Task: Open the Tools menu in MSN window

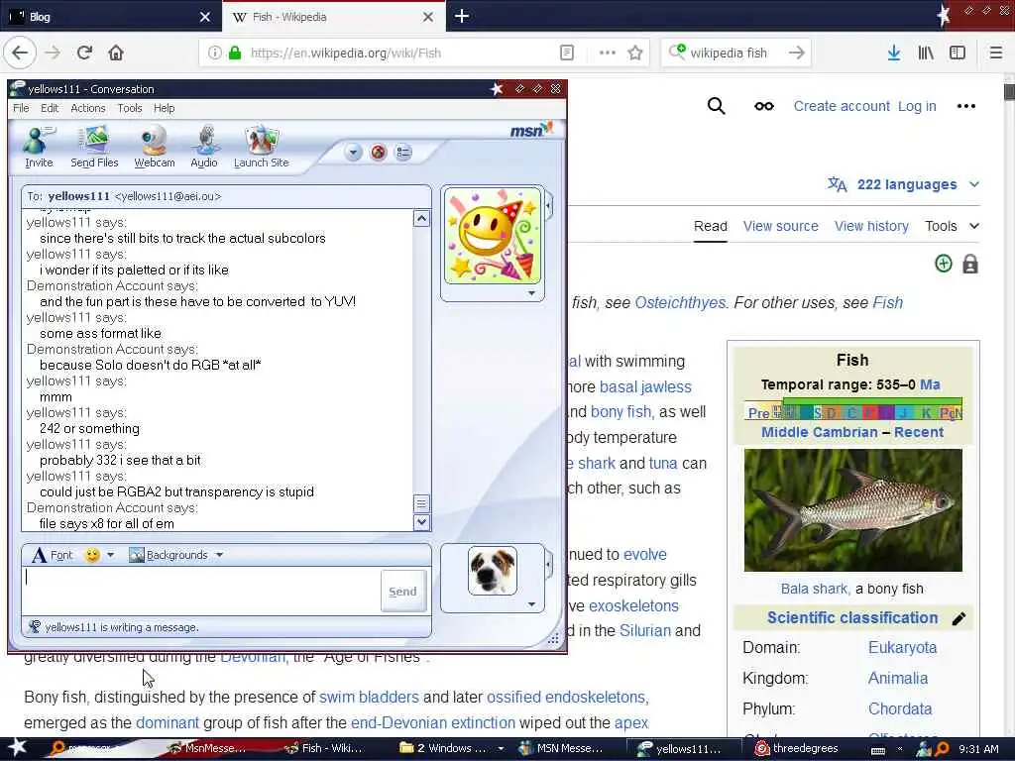Action: 130,108
